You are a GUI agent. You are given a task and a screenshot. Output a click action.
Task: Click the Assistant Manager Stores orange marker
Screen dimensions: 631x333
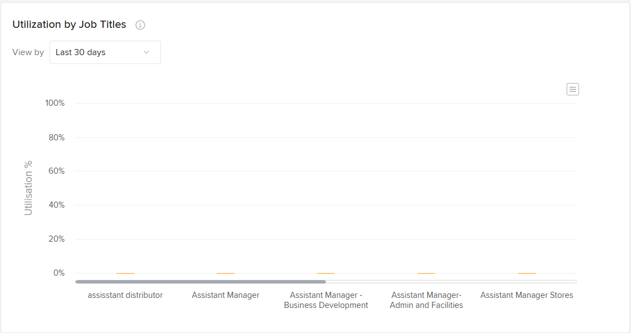click(x=527, y=273)
